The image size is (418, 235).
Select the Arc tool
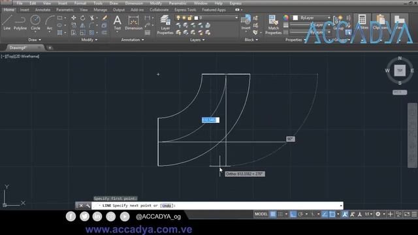(50, 22)
